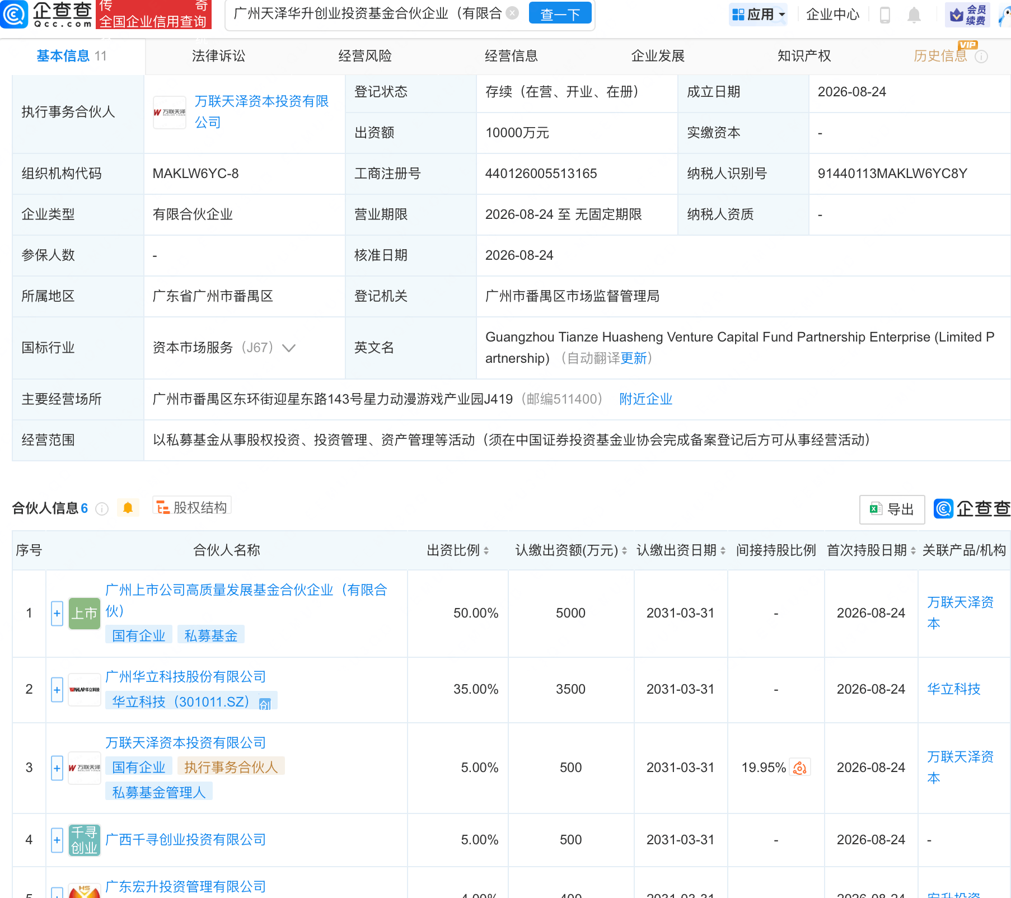Screen dimensions: 1011x898
Task: Click the 万联天泽 logo in executive partner cell
Action: (x=170, y=113)
